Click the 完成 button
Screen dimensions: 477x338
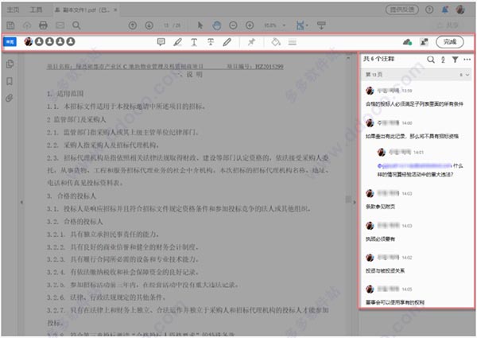point(450,42)
